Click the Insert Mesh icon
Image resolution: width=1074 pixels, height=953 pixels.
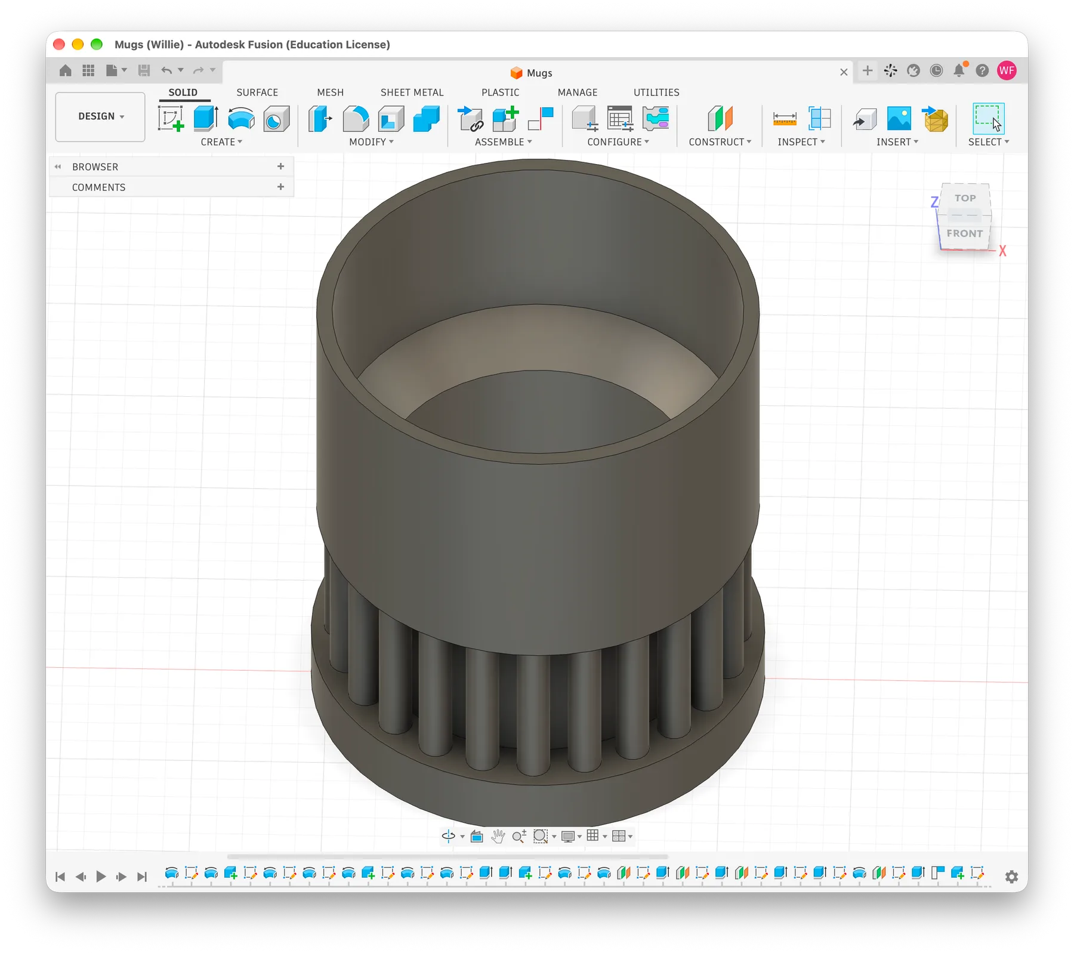[935, 118]
